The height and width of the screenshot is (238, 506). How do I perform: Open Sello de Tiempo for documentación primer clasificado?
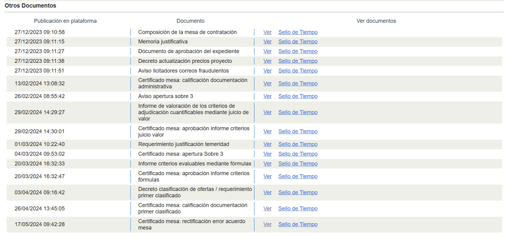click(297, 209)
